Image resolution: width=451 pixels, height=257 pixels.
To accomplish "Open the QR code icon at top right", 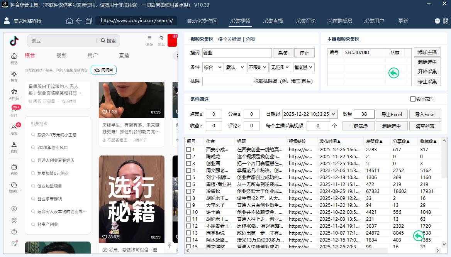I will (x=444, y=21).
